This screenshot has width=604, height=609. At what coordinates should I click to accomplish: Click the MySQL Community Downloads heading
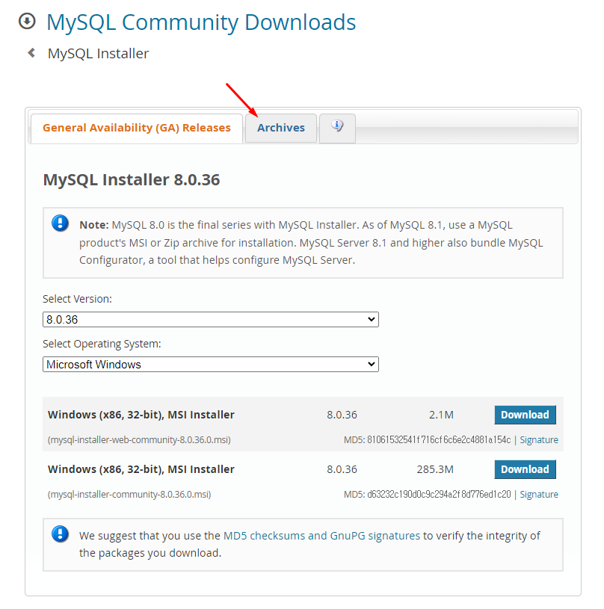[x=201, y=22]
